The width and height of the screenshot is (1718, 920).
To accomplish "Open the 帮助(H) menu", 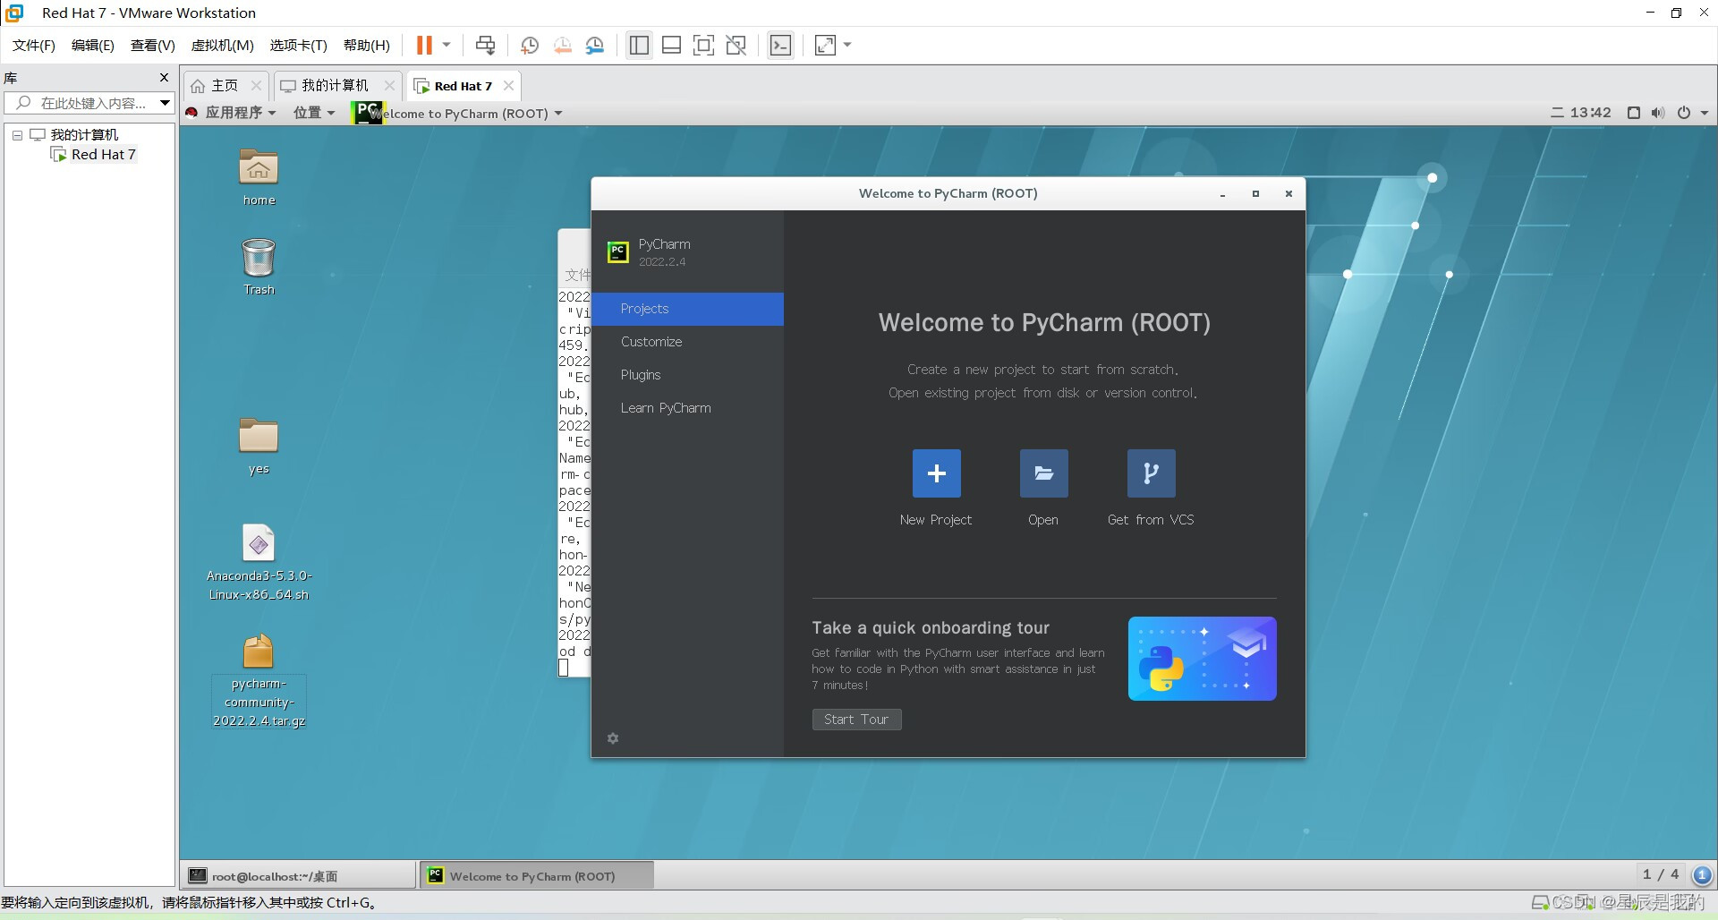I will (x=367, y=45).
